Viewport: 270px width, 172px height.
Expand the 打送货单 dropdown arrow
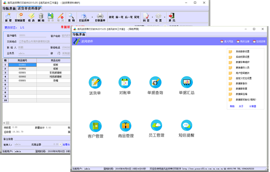coord(92,17)
